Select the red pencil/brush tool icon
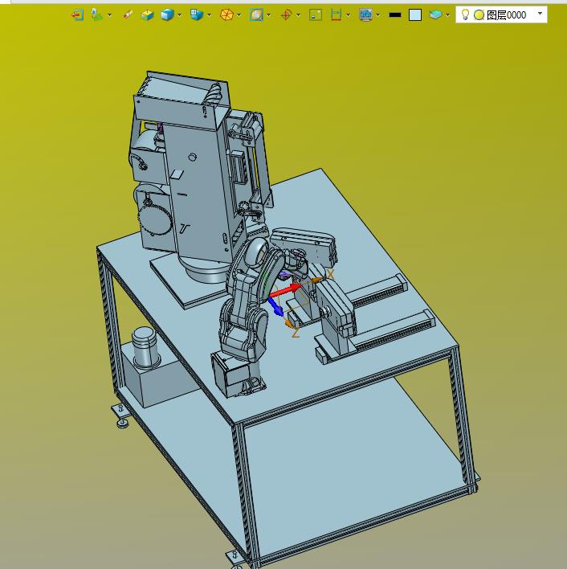This screenshot has width=567, height=569. 128,14
